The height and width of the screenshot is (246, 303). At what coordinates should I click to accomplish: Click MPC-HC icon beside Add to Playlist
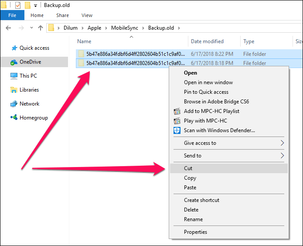tap(177, 111)
